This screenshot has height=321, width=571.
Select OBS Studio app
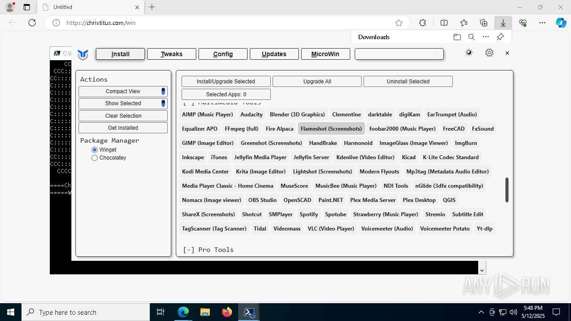(x=262, y=200)
